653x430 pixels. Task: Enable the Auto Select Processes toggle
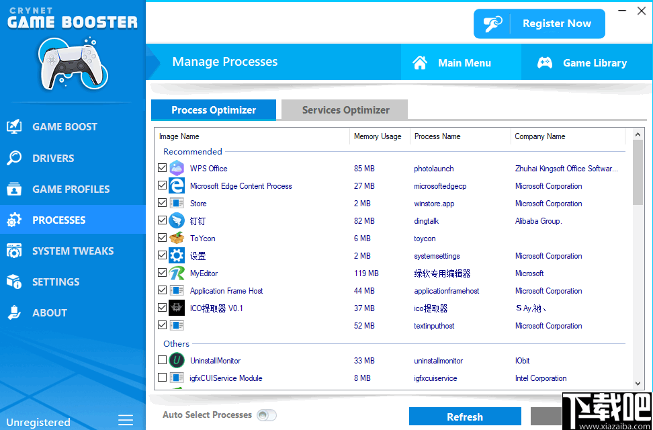[267, 415]
